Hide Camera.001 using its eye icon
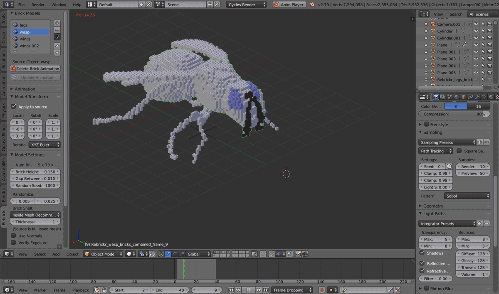This screenshot has width=499, height=294. point(476,24)
